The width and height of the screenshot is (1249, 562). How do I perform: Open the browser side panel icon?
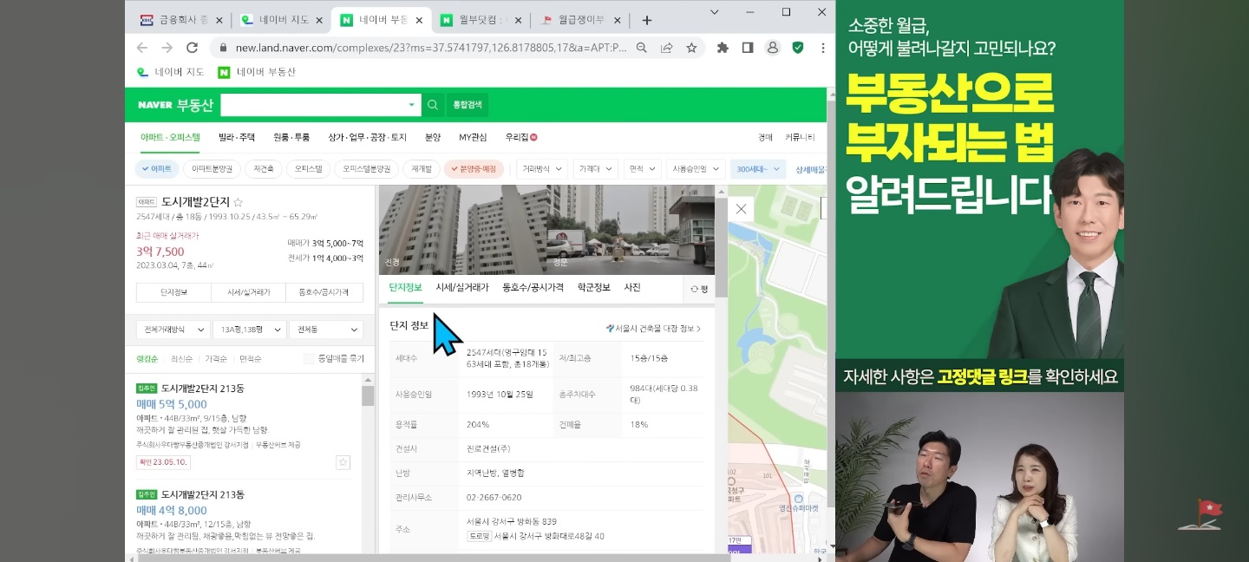[x=747, y=48]
